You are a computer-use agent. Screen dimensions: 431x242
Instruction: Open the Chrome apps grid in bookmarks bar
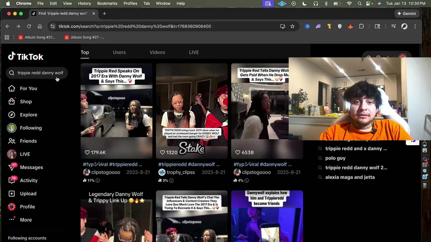7,37
